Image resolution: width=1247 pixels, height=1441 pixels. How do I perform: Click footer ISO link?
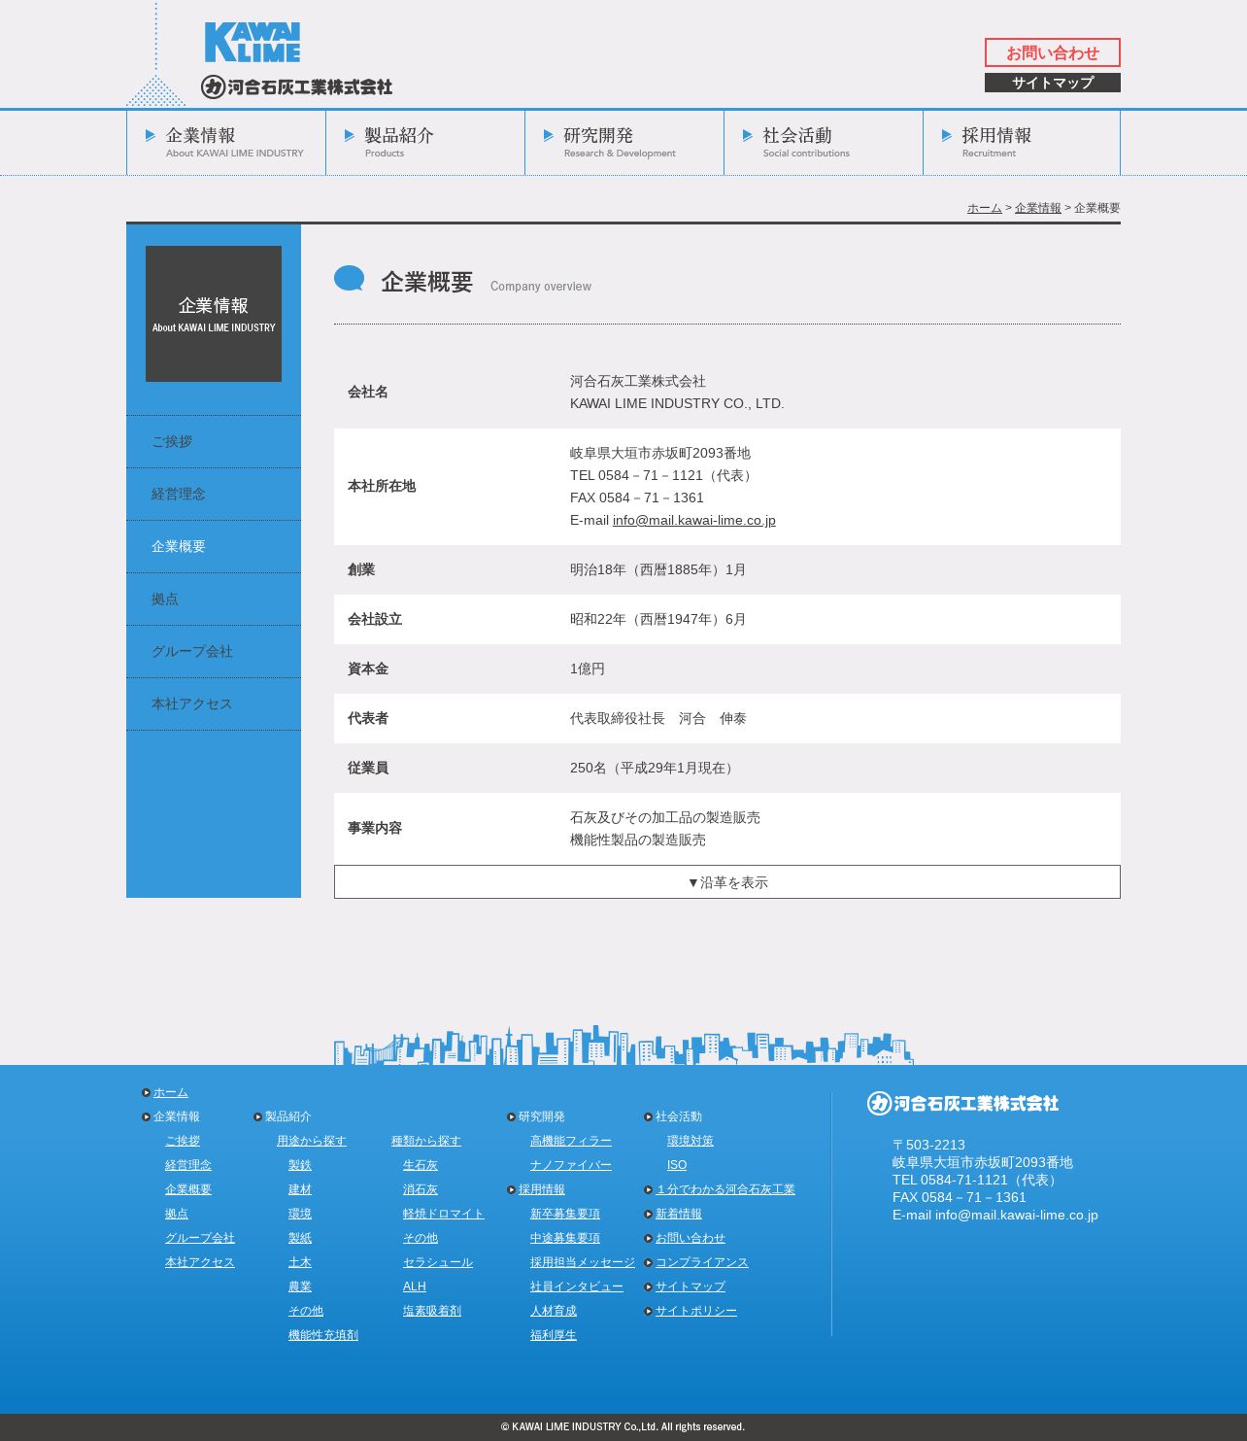677,1165
